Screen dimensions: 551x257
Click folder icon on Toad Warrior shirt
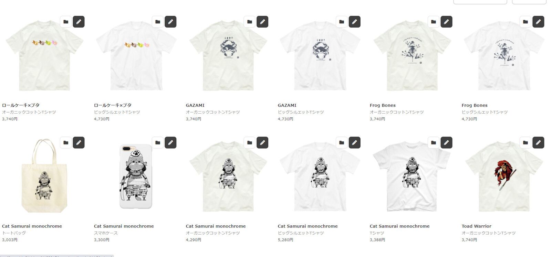(x=526, y=142)
